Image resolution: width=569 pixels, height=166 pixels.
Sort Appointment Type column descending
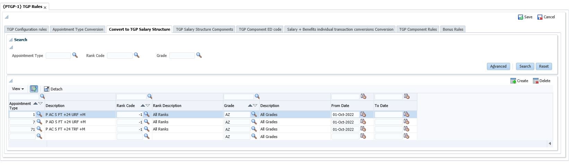[40, 104]
